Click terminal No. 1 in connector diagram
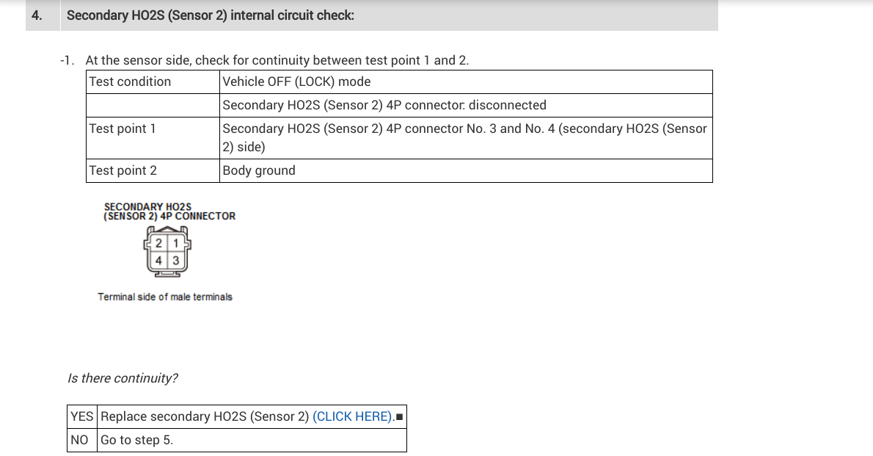Viewport: 873px width, 456px height. click(x=175, y=244)
